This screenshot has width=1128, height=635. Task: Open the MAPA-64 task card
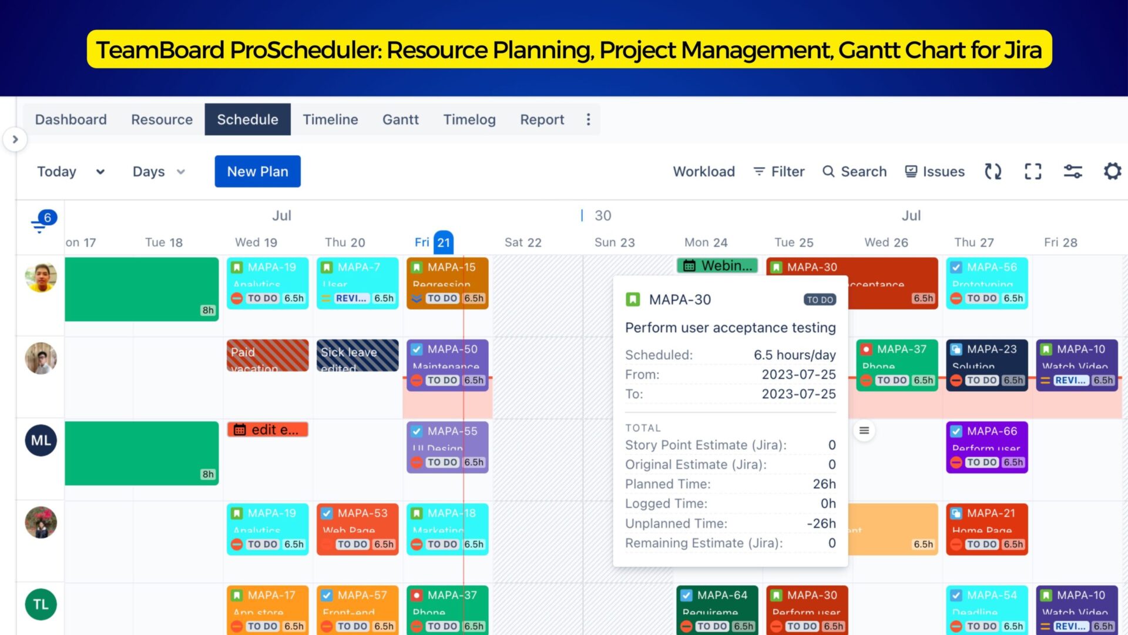point(717,610)
